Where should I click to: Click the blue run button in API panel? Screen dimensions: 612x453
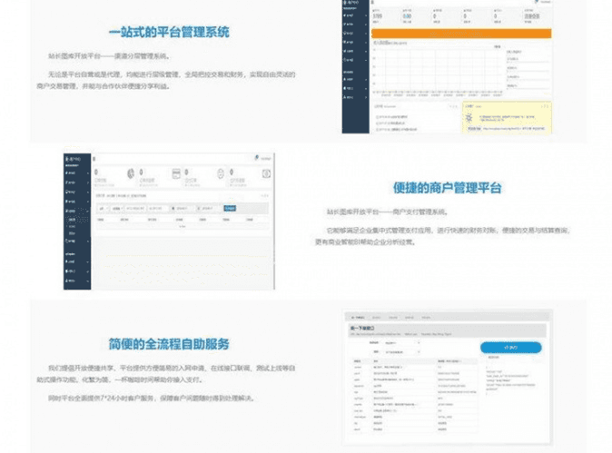pyautogui.click(x=510, y=347)
